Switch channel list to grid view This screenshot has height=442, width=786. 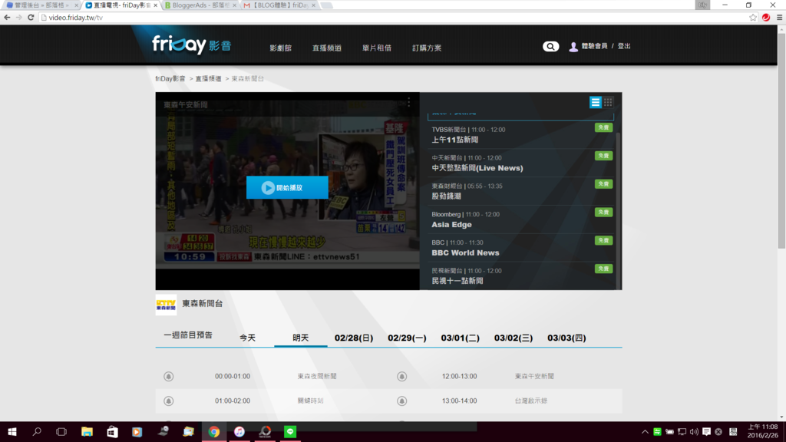coord(608,102)
